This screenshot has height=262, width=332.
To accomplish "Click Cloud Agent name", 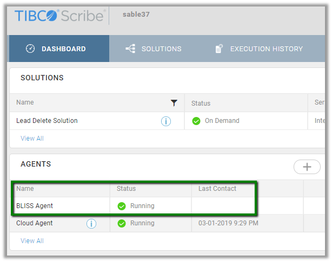I will (x=35, y=223).
